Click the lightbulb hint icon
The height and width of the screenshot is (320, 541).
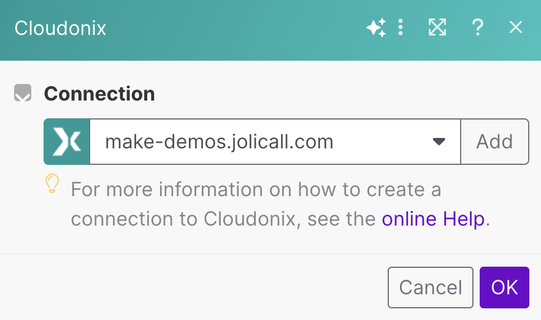53,185
